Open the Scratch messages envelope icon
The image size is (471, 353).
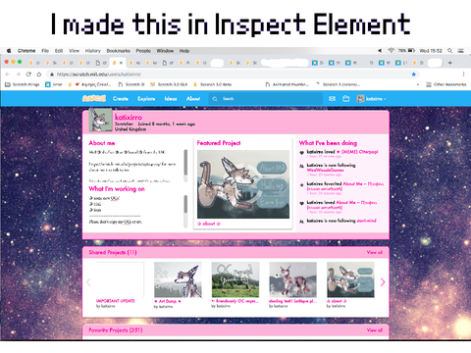(332, 98)
